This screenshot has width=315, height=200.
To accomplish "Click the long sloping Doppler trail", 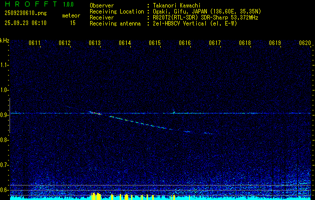I will (x=139, y=122).
